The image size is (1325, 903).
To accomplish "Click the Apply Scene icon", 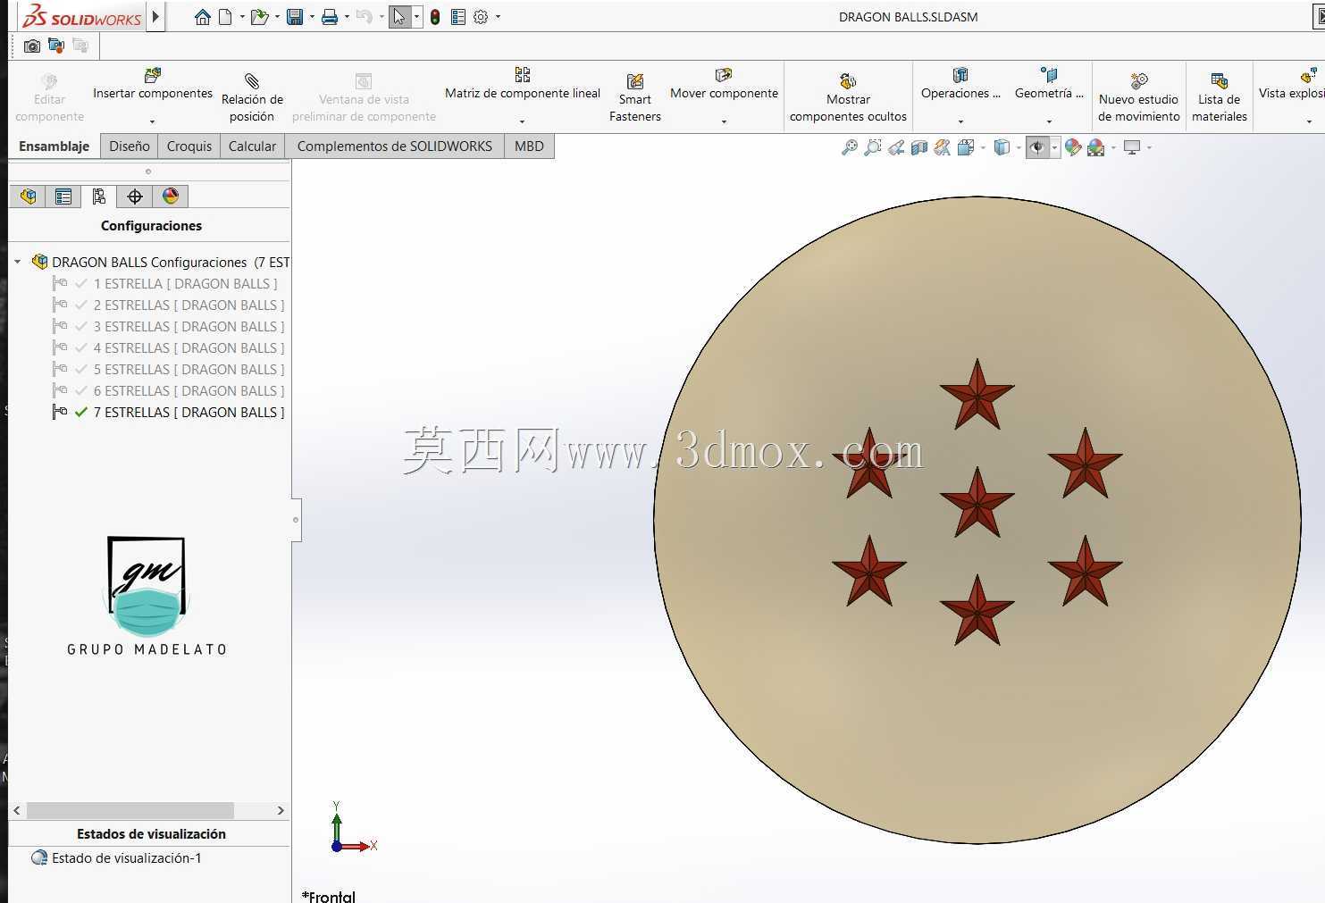I will (x=1096, y=147).
